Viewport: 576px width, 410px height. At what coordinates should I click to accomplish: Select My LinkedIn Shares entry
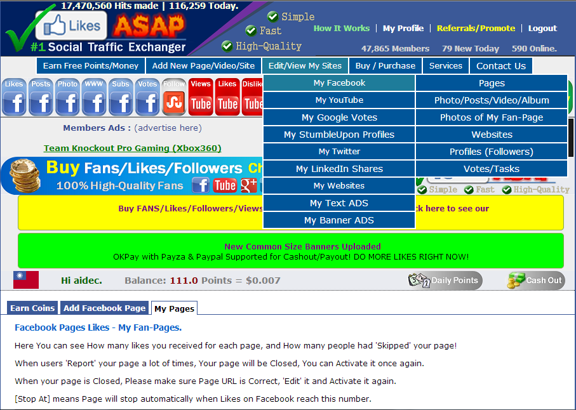click(x=339, y=168)
